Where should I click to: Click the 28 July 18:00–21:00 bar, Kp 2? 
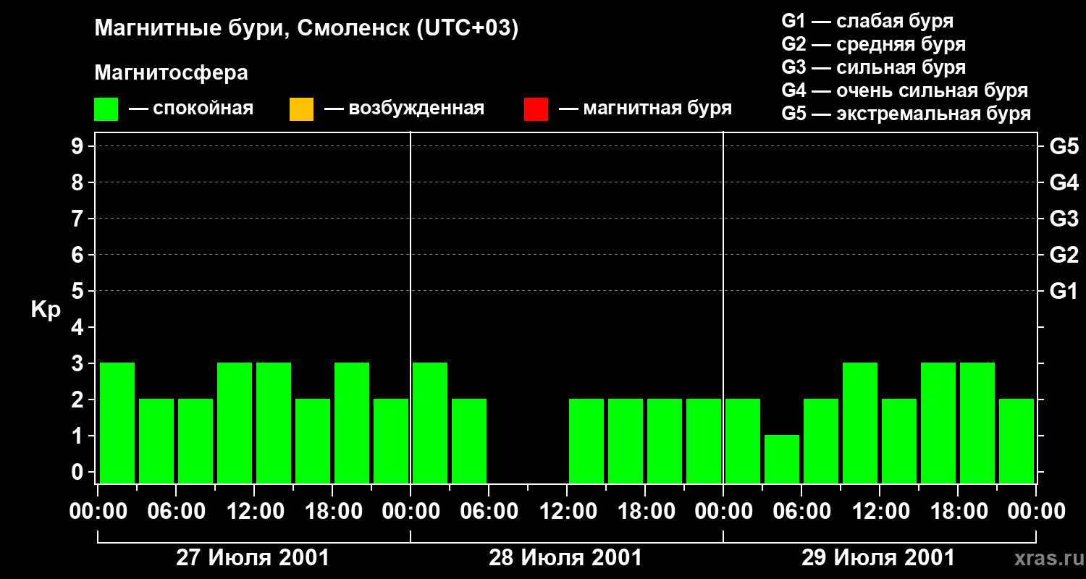665,441
